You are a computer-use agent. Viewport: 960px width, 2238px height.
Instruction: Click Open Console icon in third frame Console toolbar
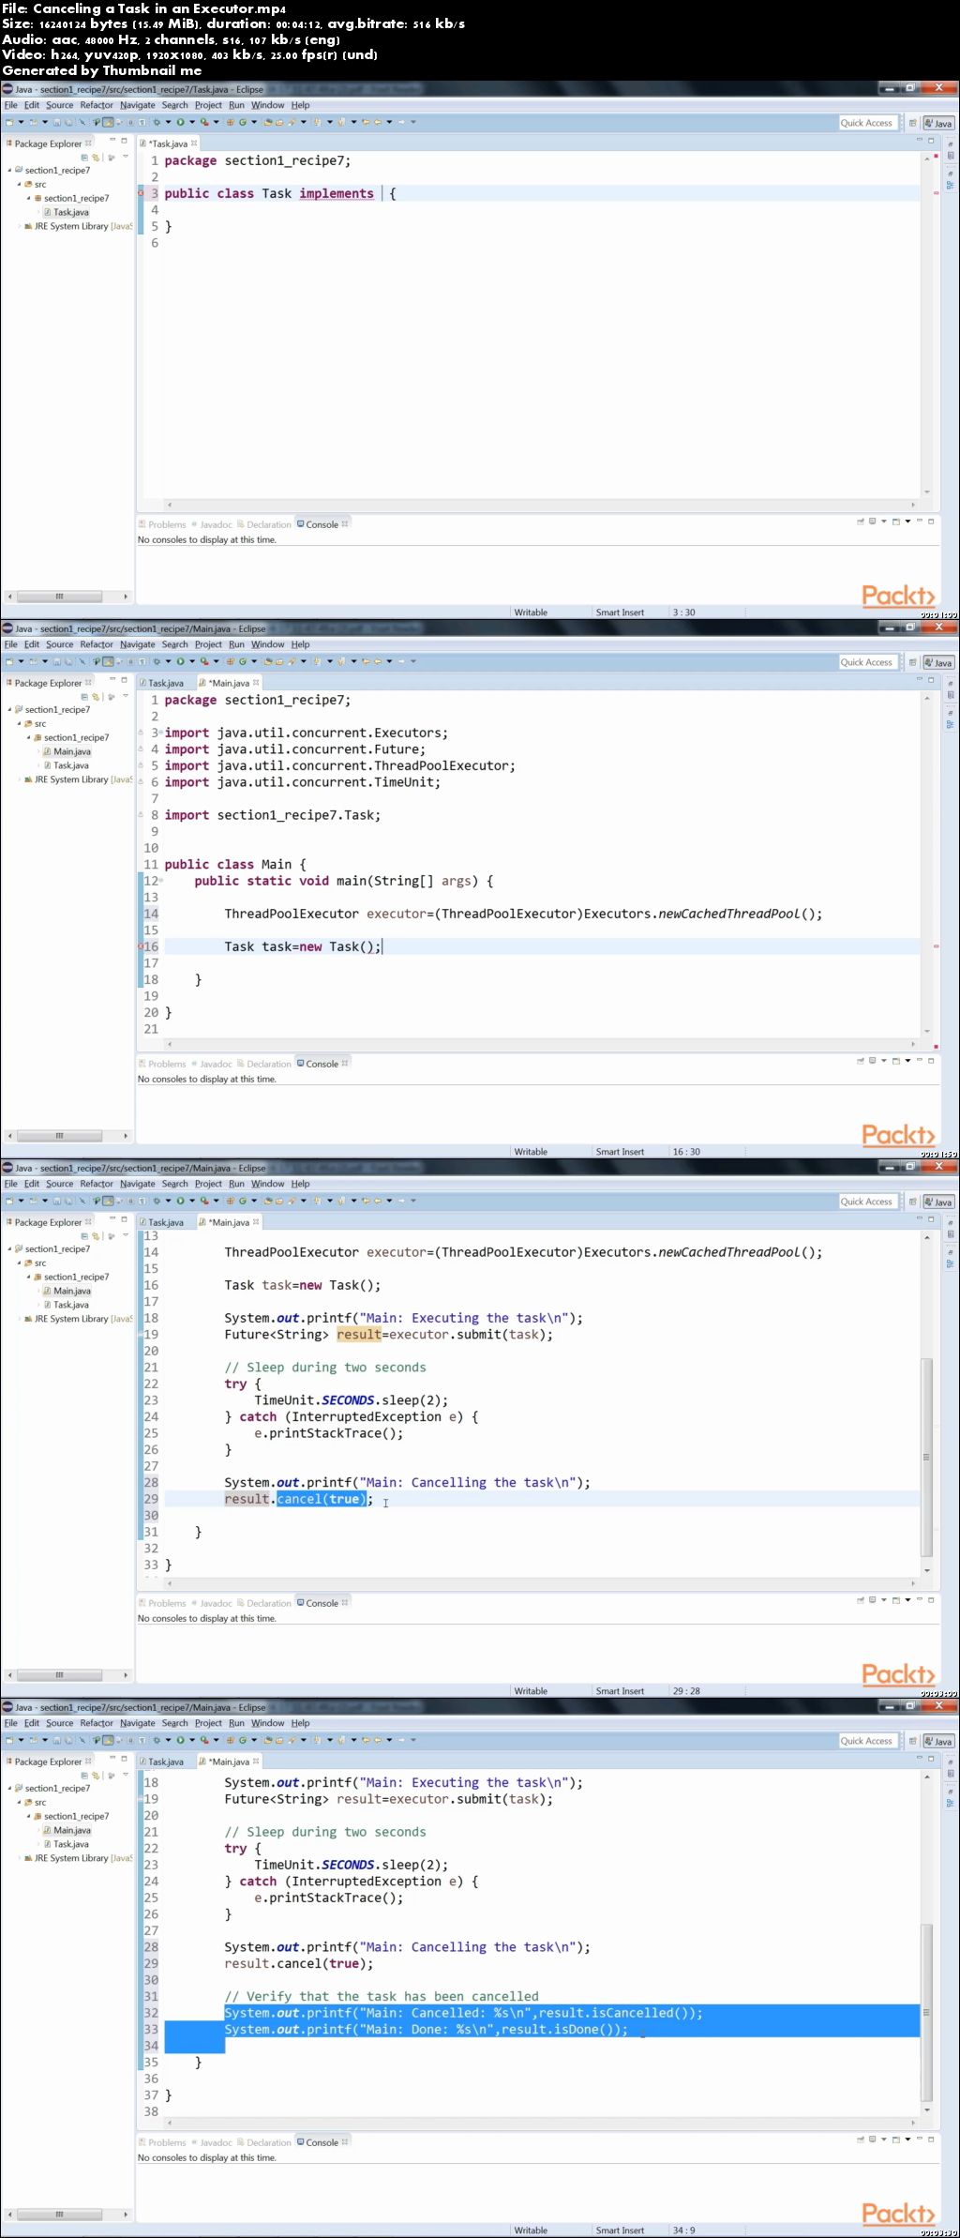896,1600
